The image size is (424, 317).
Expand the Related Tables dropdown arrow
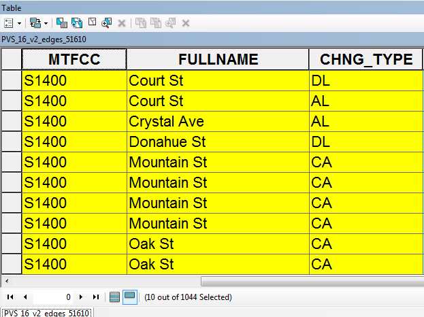pos(45,23)
